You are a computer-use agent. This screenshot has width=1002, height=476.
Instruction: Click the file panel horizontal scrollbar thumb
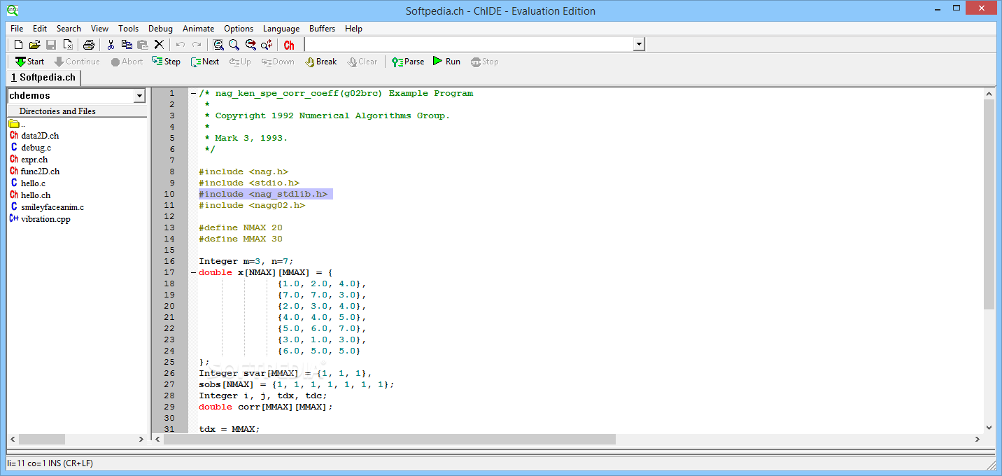[42, 440]
